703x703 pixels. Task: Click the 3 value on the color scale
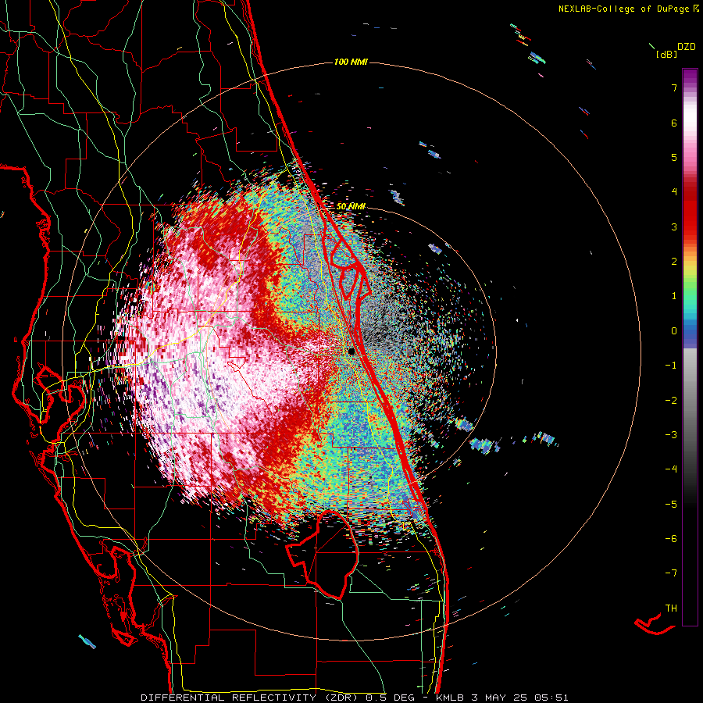pos(674,227)
